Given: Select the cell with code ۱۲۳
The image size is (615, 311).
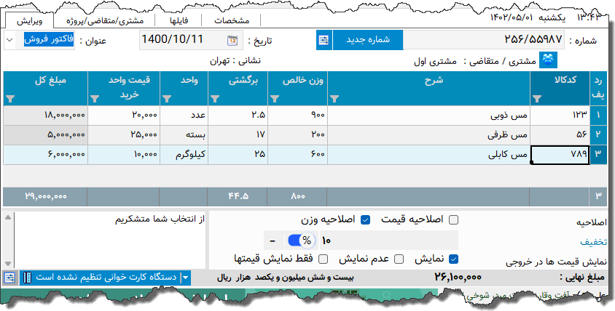Looking at the screenshot, I should [x=560, y=115].
